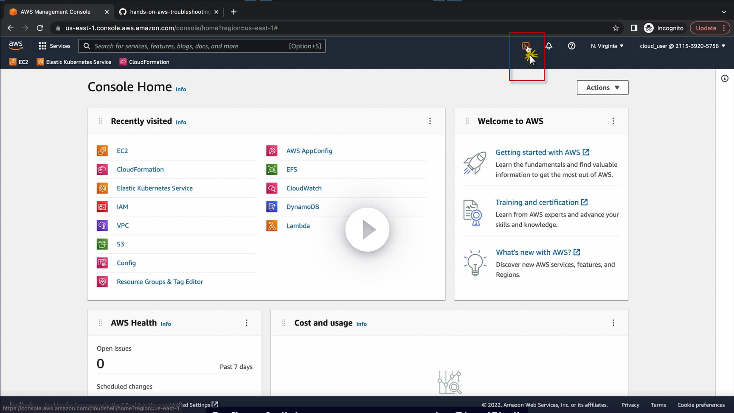Open the AWS AppConfig link
734x413 pixels.
[x=309, y=151]
